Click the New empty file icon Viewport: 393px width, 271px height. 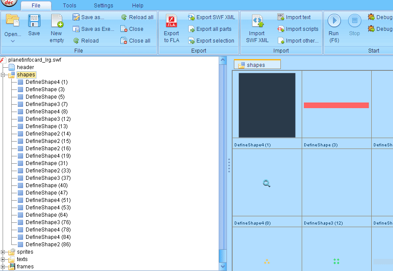click(x=57, y=21)
